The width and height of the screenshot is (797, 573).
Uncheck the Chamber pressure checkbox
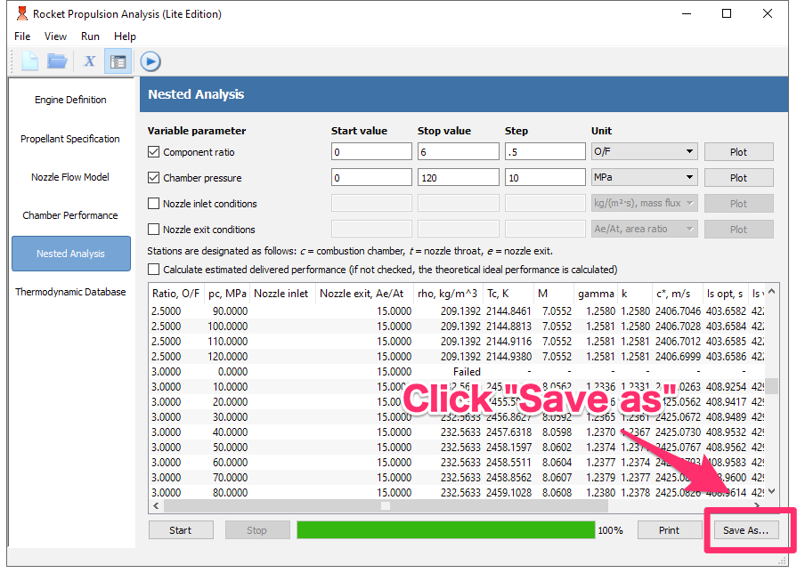153,178
